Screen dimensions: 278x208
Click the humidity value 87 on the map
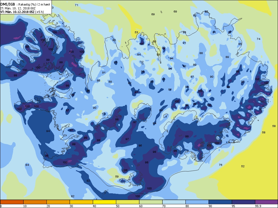coord(192,77)
